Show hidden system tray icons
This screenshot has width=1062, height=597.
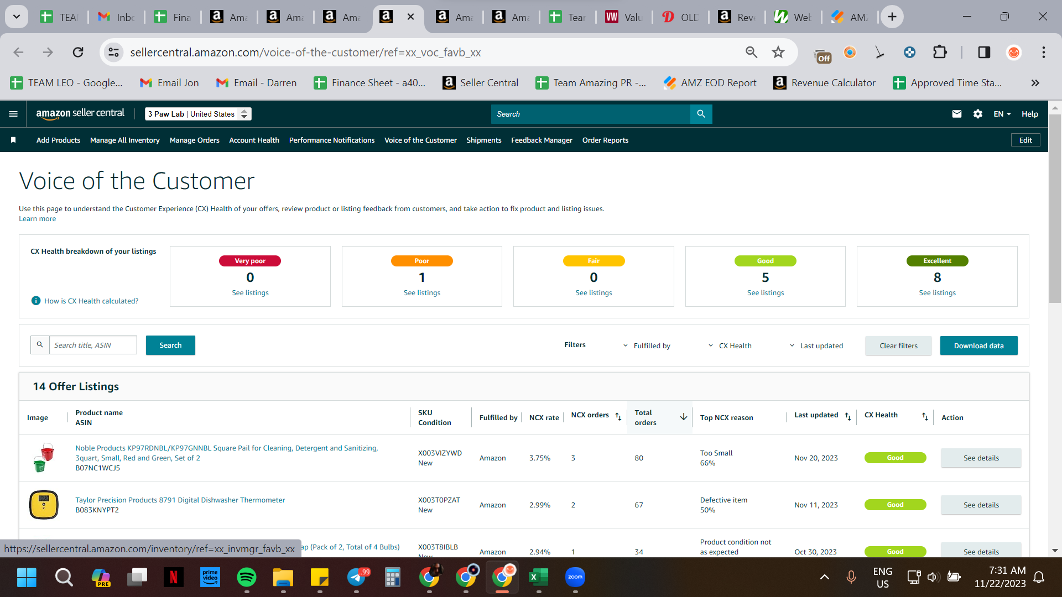(x=824, y=577)
